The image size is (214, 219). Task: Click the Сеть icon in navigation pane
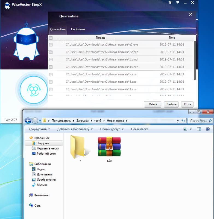(31, 205)
